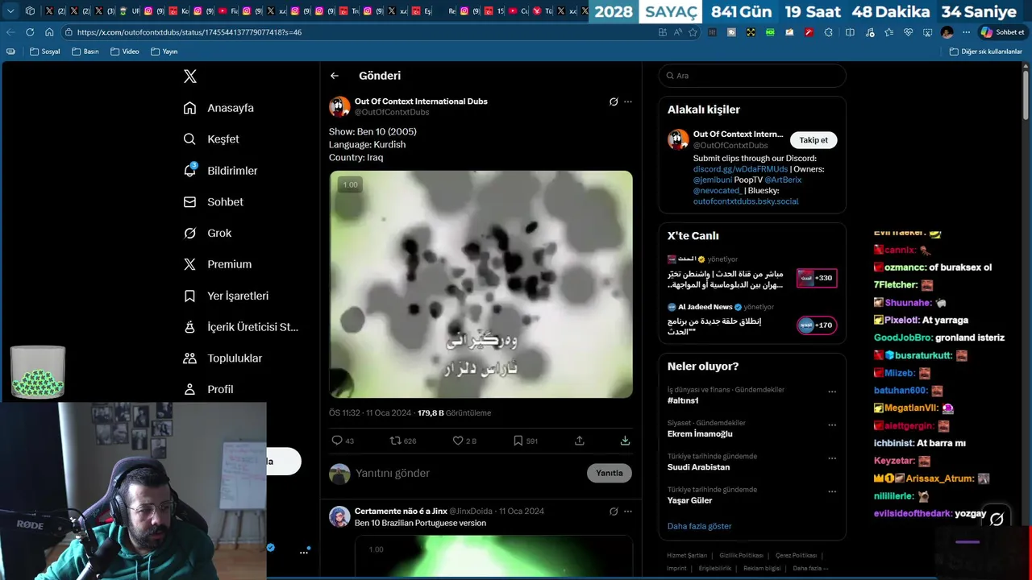Open outofcontxtdubs.bsky.social link

pyautogui.click(x=746, y=201)
